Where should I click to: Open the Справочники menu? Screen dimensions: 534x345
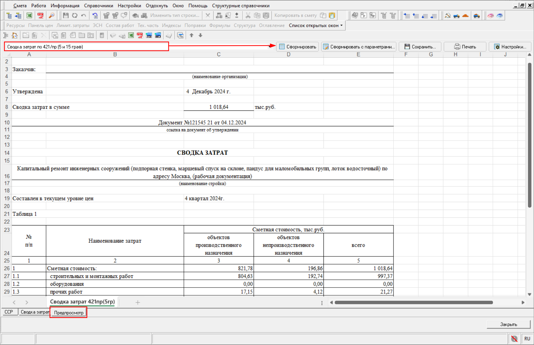[99, 5]
